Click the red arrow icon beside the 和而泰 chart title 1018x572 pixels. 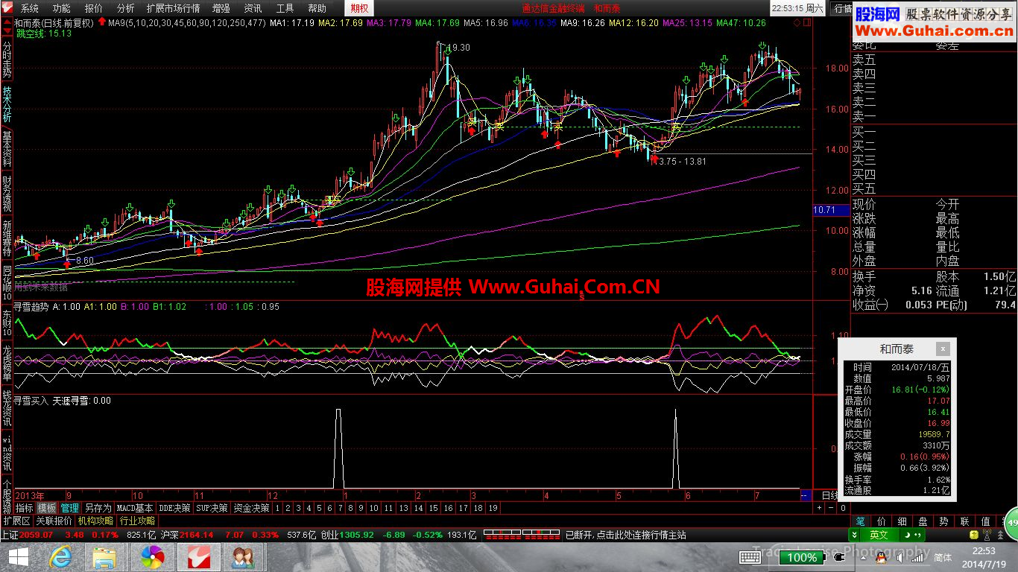click(x=101, y=22)
